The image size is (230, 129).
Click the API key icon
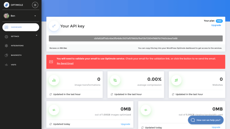54,26
